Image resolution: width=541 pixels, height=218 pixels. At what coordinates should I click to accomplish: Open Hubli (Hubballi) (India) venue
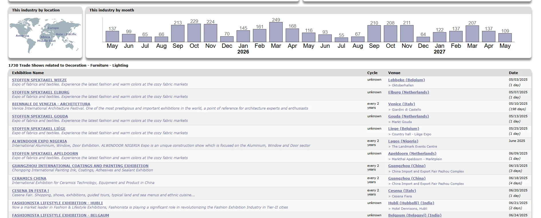pyautogui.click(x=411, y=203)
